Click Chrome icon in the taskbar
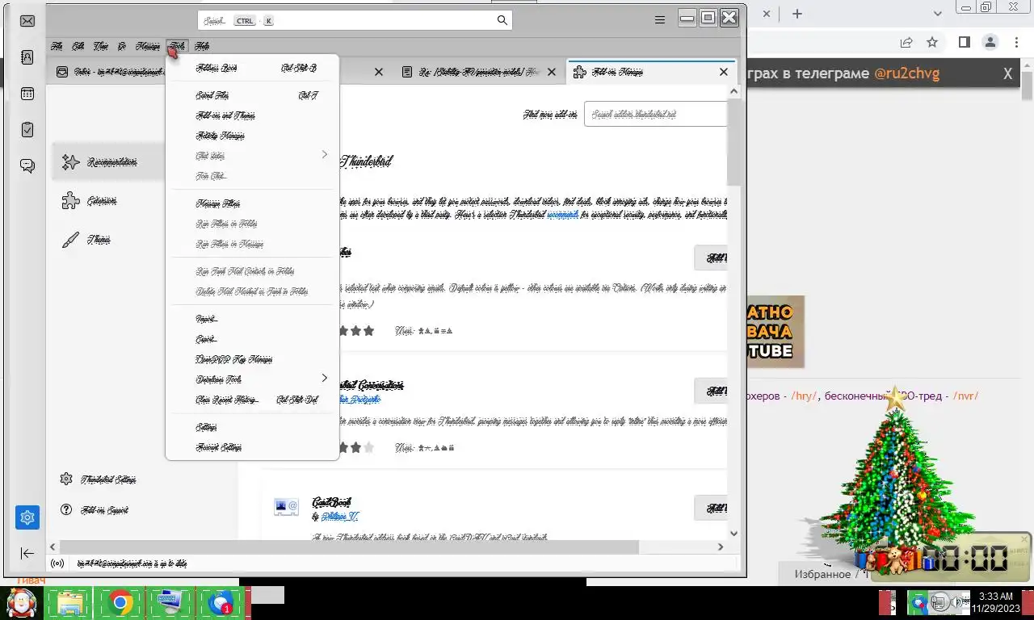The height and width of the screenshot is (620, 1034). click(x=120, y=603)
